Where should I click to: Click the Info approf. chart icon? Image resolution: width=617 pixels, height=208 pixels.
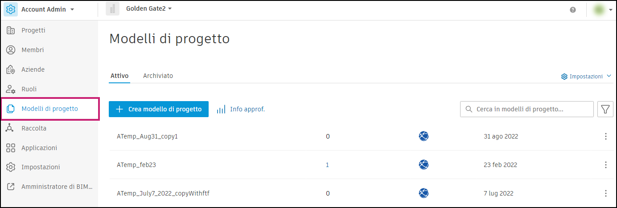pos(221,109)
